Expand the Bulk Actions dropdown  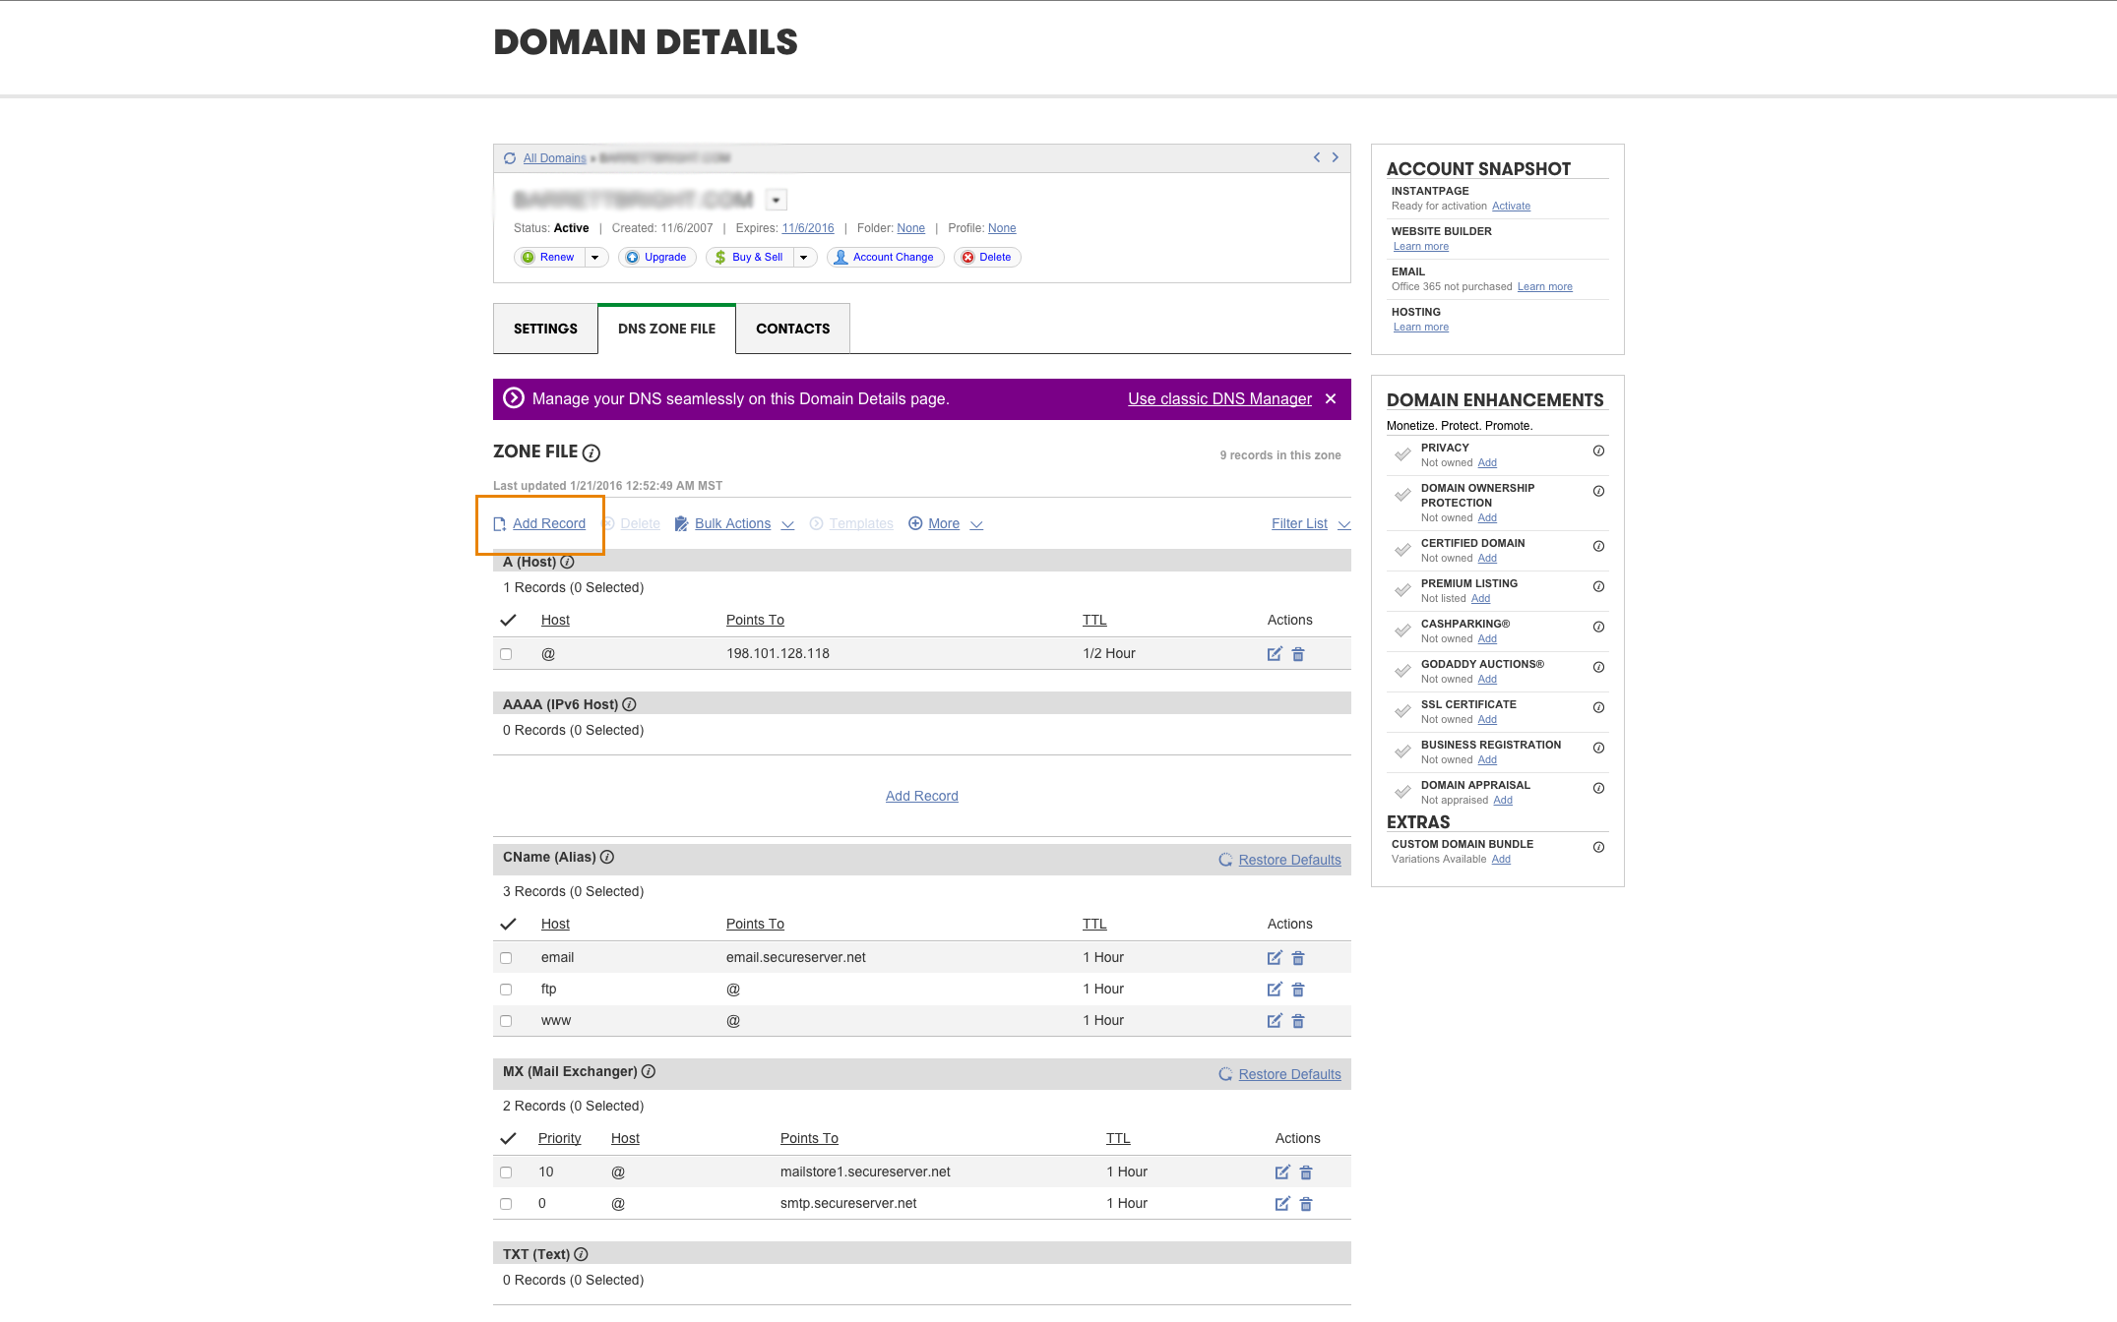click(733, 524)
